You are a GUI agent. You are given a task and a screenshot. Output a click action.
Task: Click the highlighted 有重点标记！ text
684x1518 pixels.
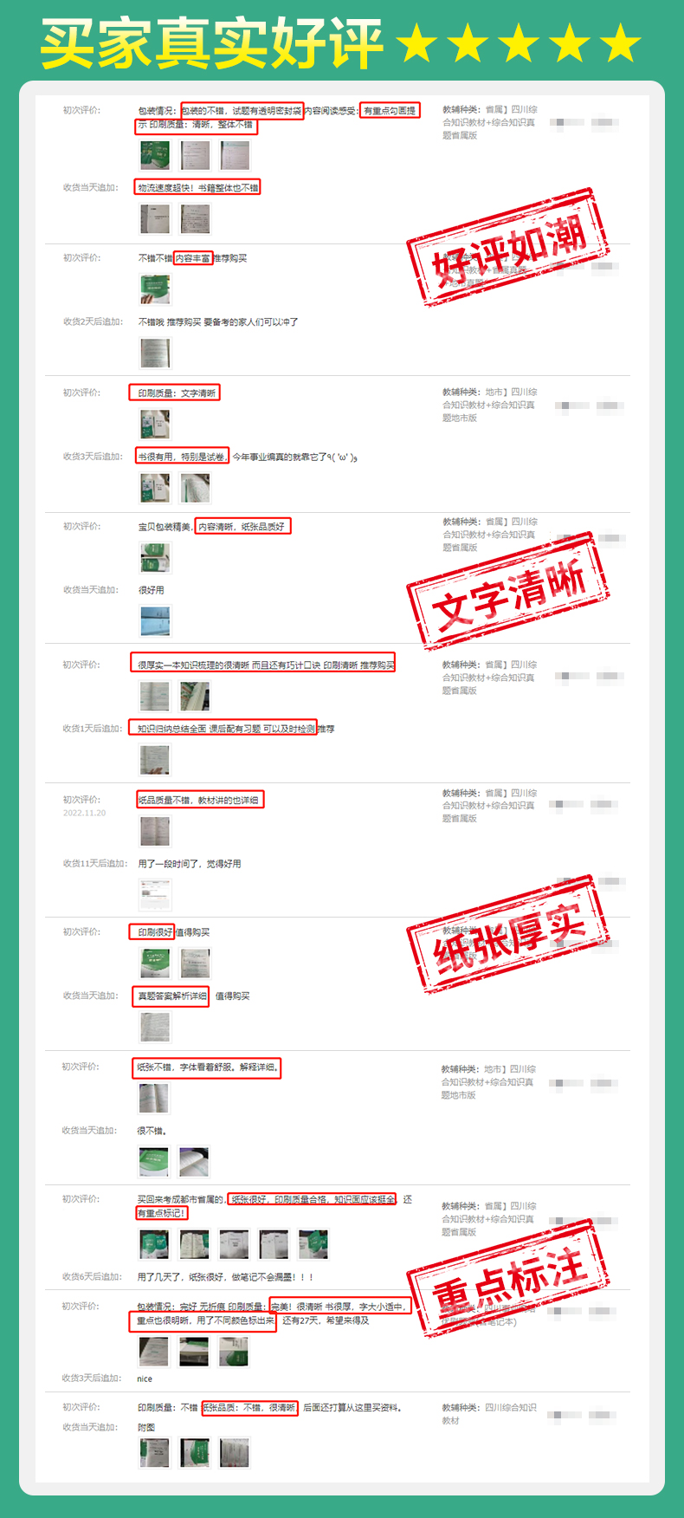coord(161,1213)
